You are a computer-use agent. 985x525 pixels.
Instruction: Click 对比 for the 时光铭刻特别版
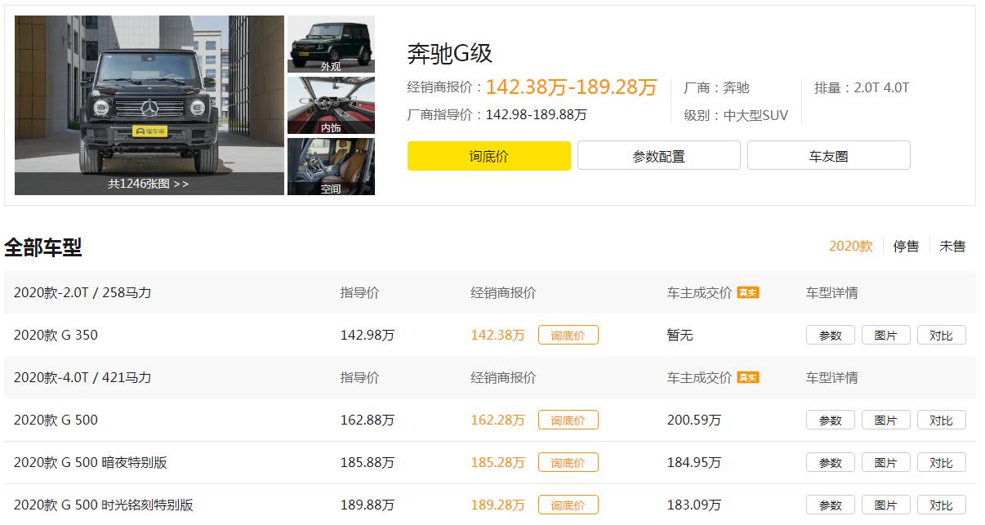pyautogui.click(x=941, y=505)
